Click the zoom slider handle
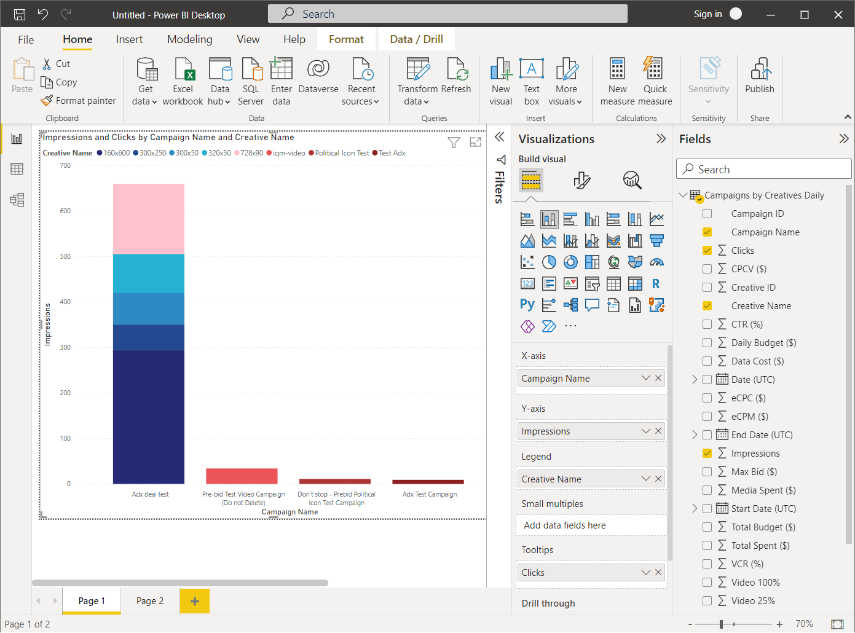Screen dimensions: 855x633 [721, 624]
